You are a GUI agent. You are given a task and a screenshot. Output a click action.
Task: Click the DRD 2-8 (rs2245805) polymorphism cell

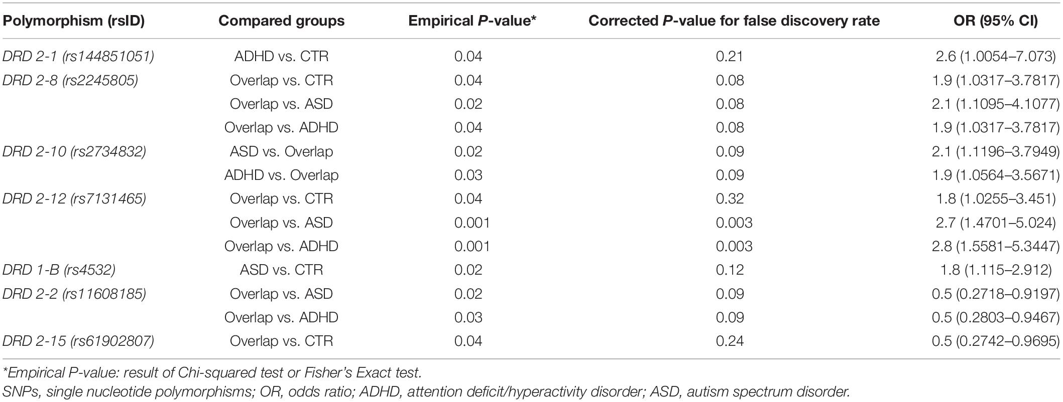(70, 80)
